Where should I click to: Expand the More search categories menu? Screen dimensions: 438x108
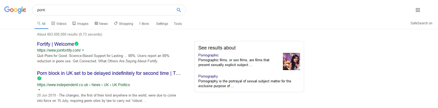coord(144,24)
